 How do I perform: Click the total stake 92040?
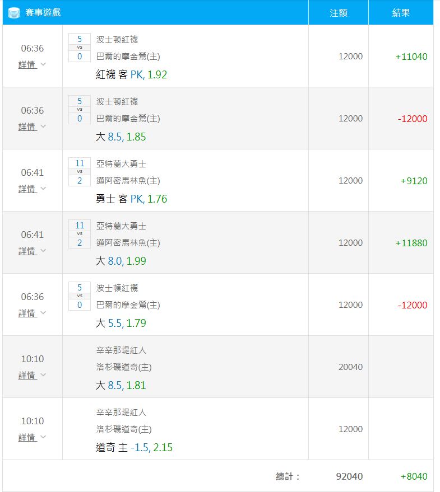point(350,476)
